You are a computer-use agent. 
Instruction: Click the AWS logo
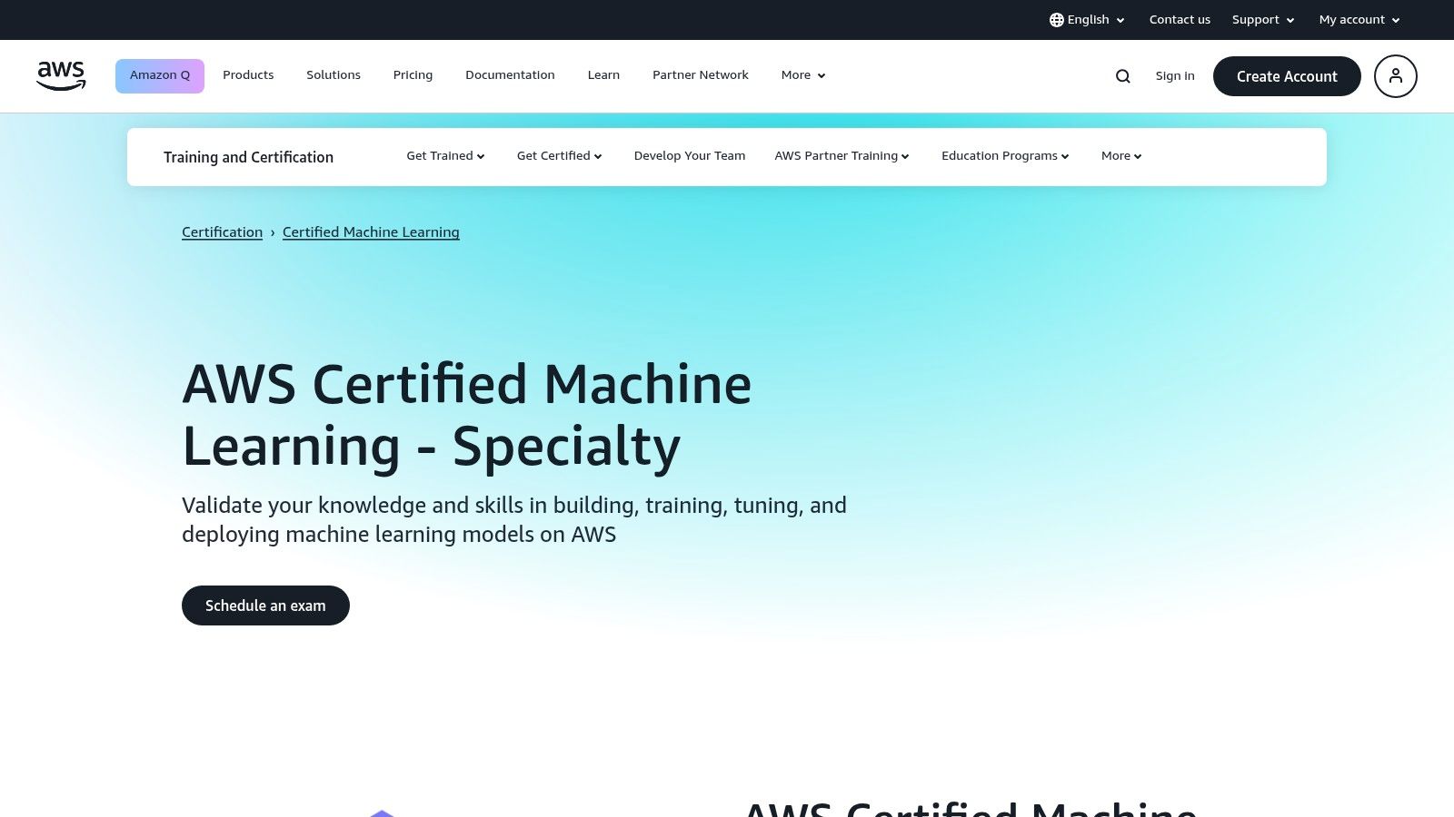(x=61, y=76)
